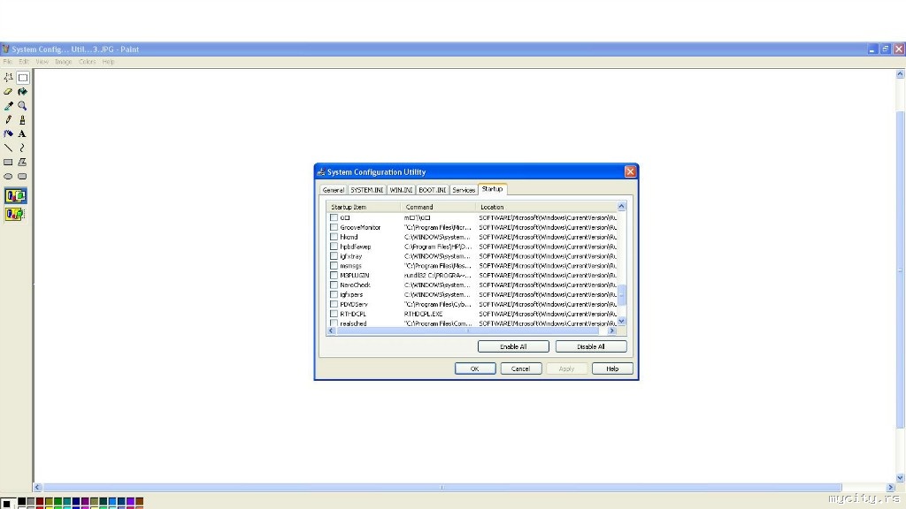Select the Brush tool
Image resolution: width=906 pixels, height=509 pixels.
tap(22, 120)
